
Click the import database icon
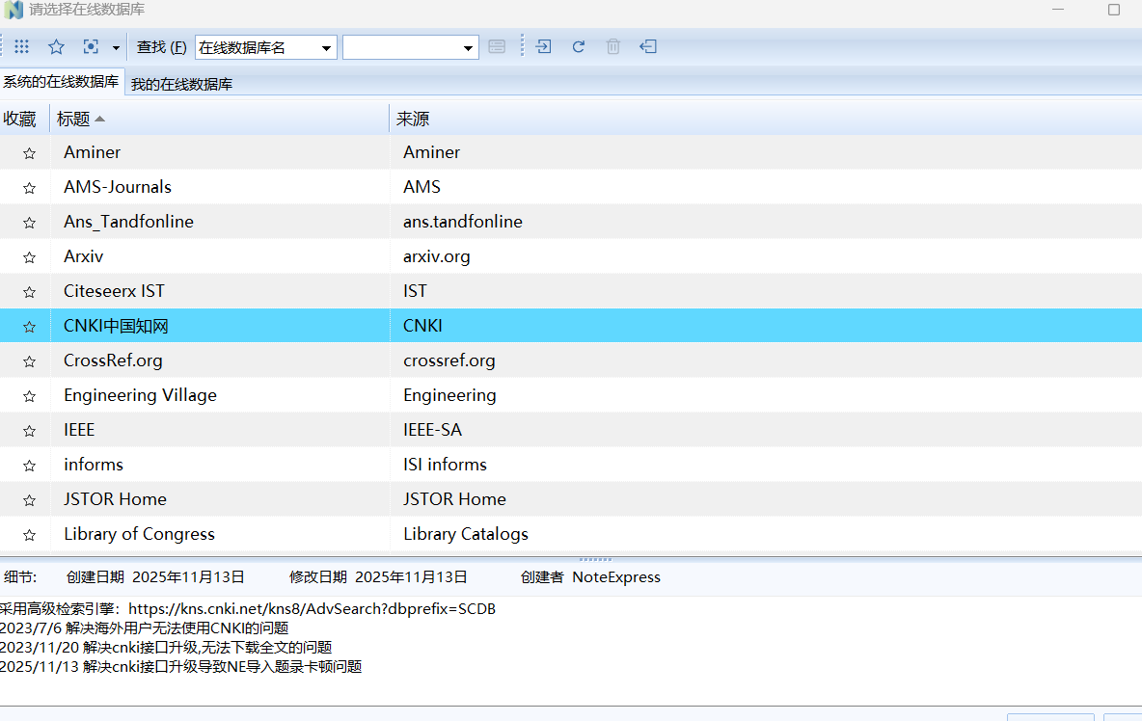point(543,46)
